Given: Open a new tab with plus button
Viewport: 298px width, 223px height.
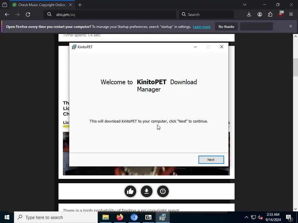Looking at the screenshot, I should [x=80, y=5].
